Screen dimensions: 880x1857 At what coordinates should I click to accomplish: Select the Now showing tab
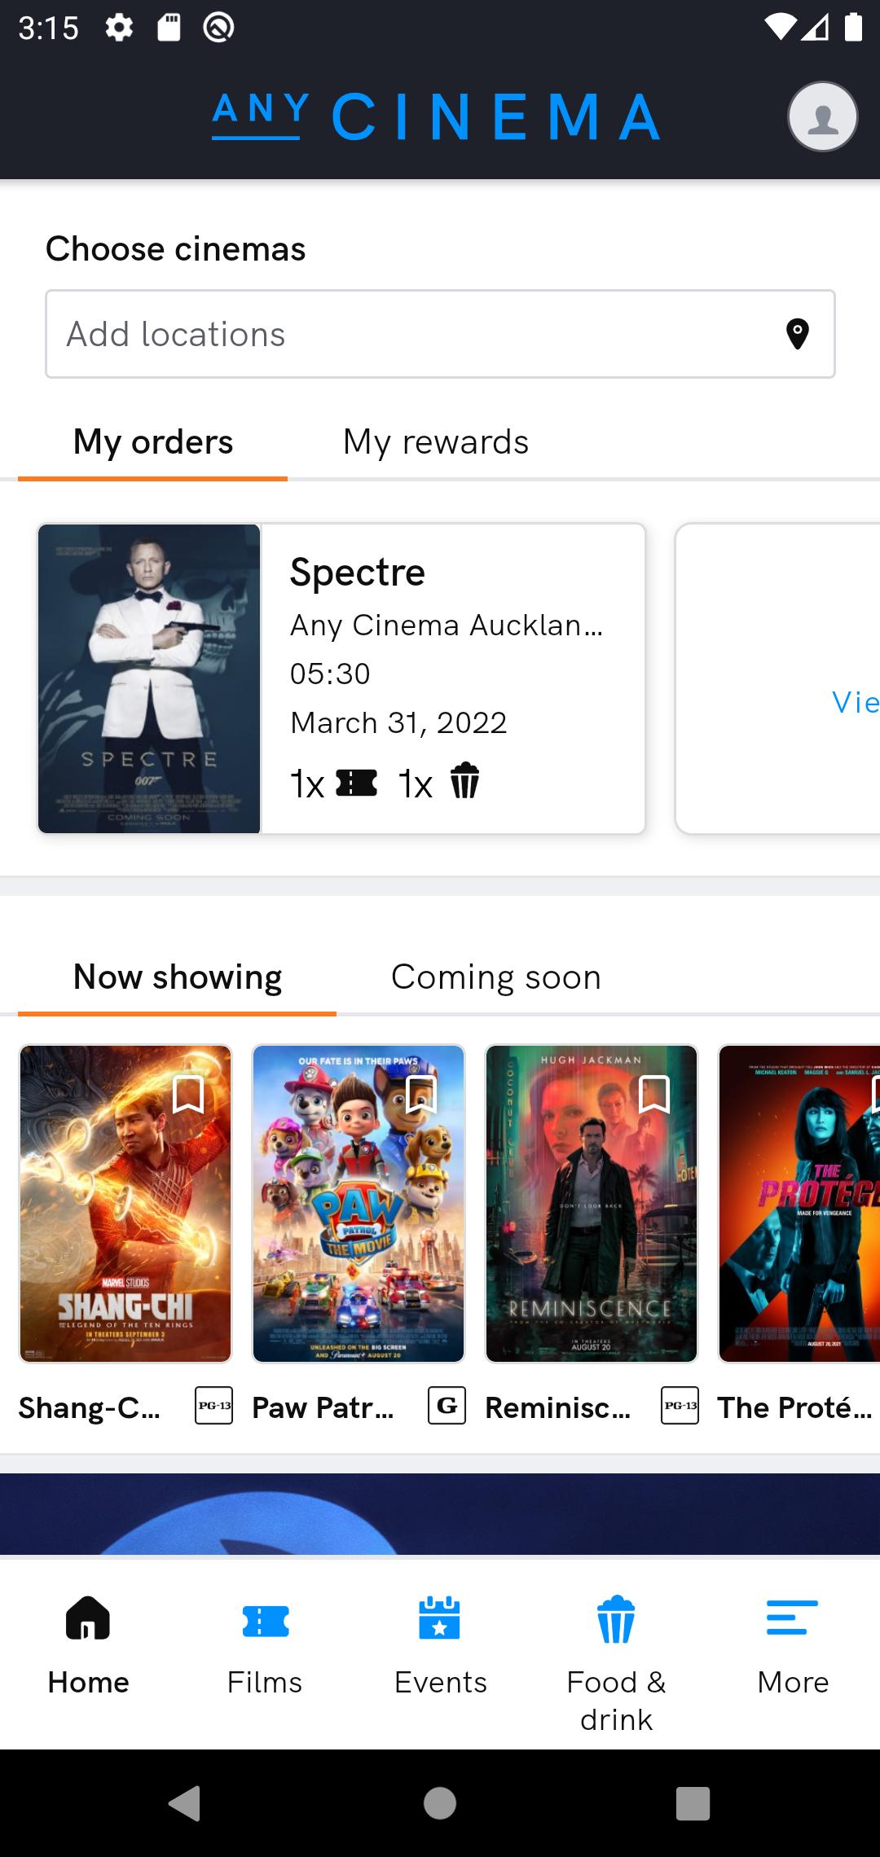[178, 977]
